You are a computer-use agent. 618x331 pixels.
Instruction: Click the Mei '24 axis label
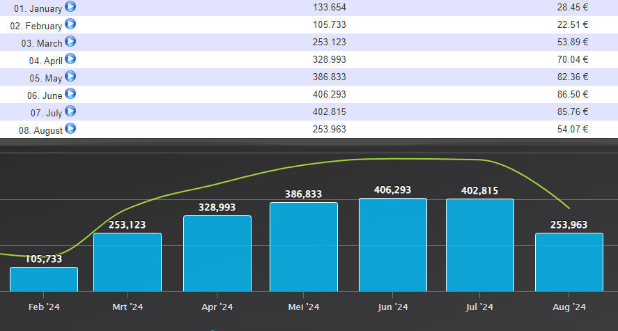(x=304, y=307)
